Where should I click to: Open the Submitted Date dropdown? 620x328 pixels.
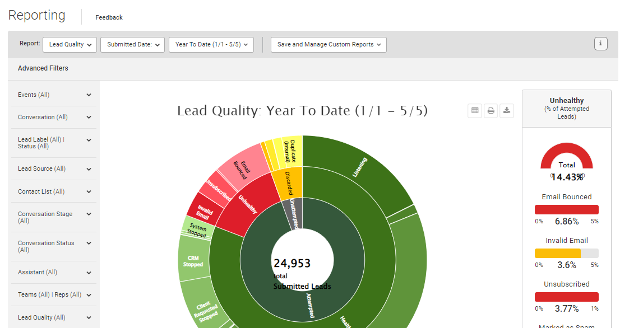coord(132,45)
